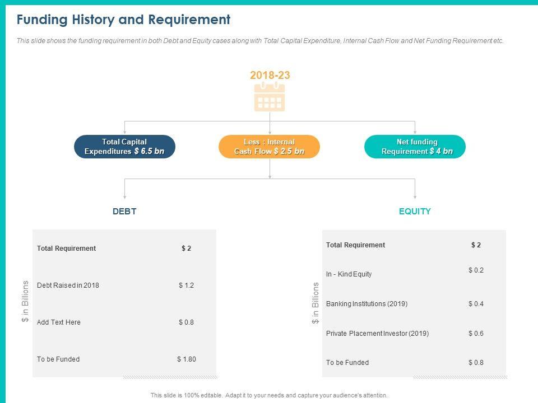Click the $ 0.6 equity value
Screen dimensions: 538x403
click(x=476, y=334)
